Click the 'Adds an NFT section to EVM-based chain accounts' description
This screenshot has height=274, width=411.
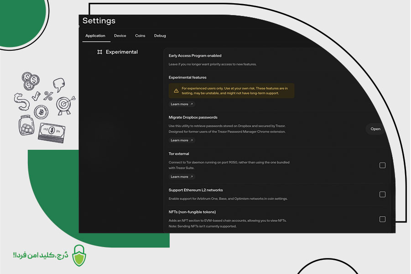(x=228, y=223)
